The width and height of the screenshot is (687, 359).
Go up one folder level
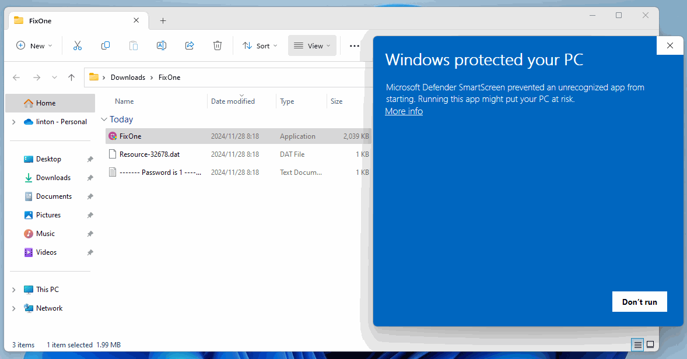click(71, 78)
